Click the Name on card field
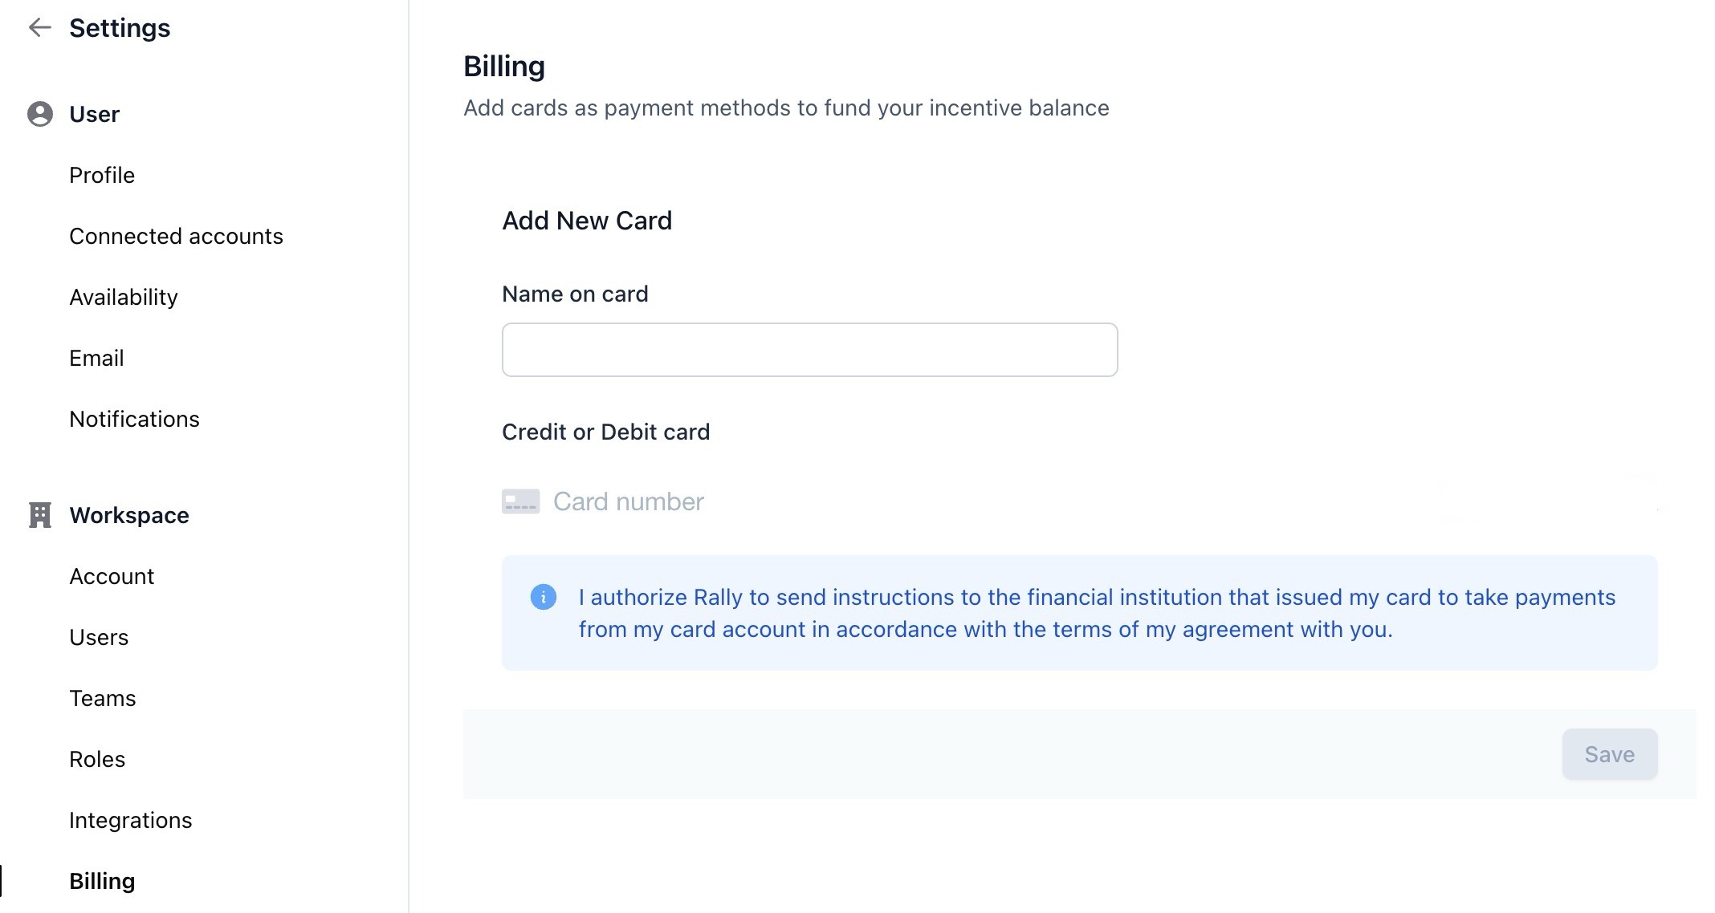The height and width of the screenshot is (913, 1715). (x=809, y=350)
